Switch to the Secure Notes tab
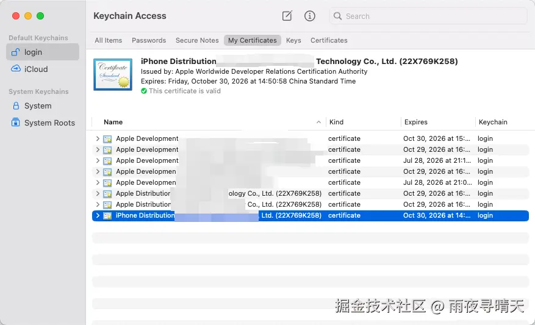Image resolution: width=535 pixels, height=325 pixels. coord(197,40)
